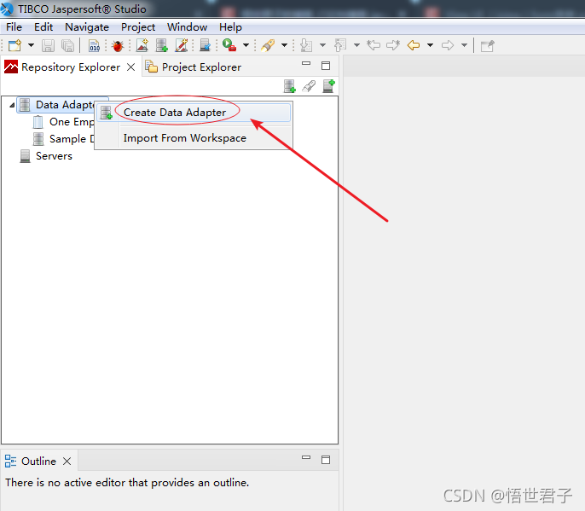Open the Next Annotation dropdown arrow

tap(322, 45)
